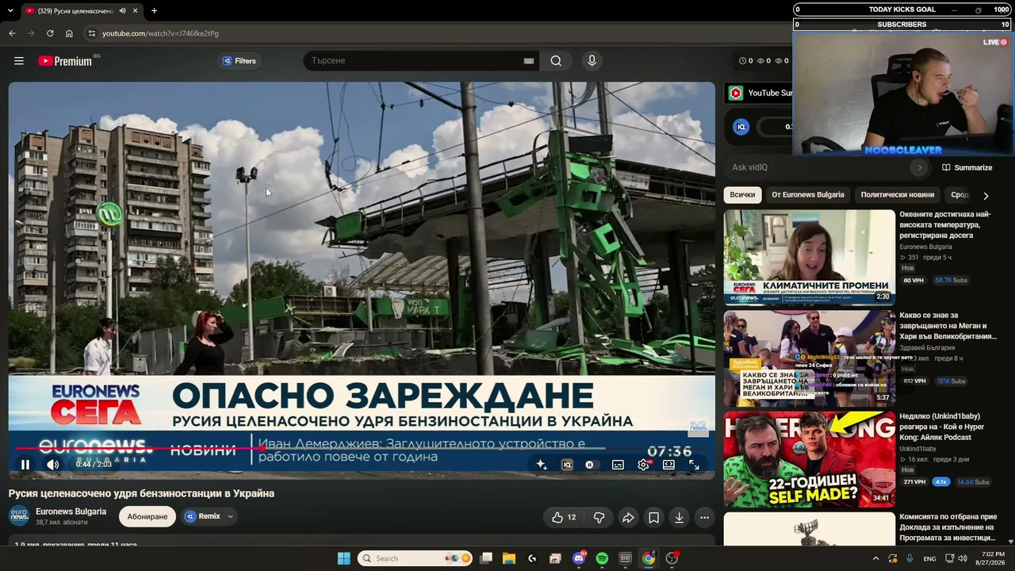Image resolution: width=1015 pixels, height=571 pixels.
Task: Open the ENG language switcher
Action: (x=930, y=558)
